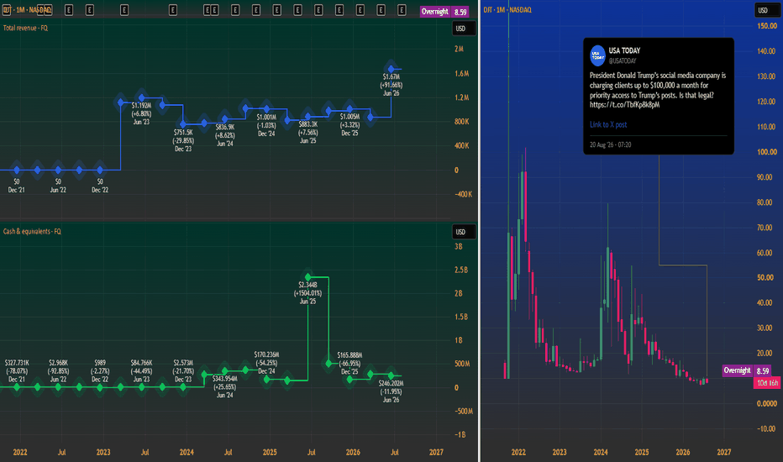Click the Cash & equivalents · FQ indicator legend

click(32, 231)
